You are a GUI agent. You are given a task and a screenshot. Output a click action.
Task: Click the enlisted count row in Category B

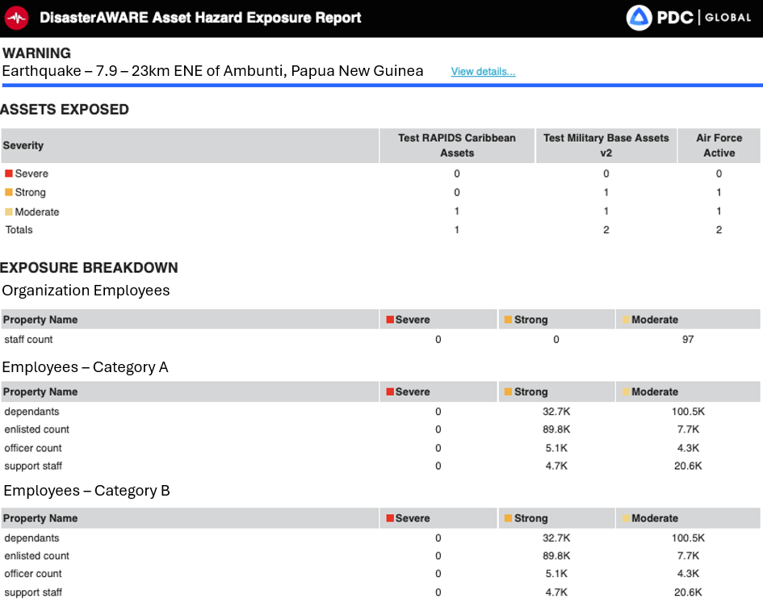pyautogui.click(x=380, y=556)
